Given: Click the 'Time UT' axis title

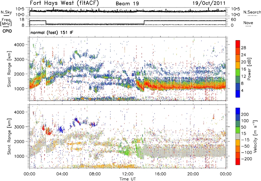Looking at the screenshot, I should (128, 179).
